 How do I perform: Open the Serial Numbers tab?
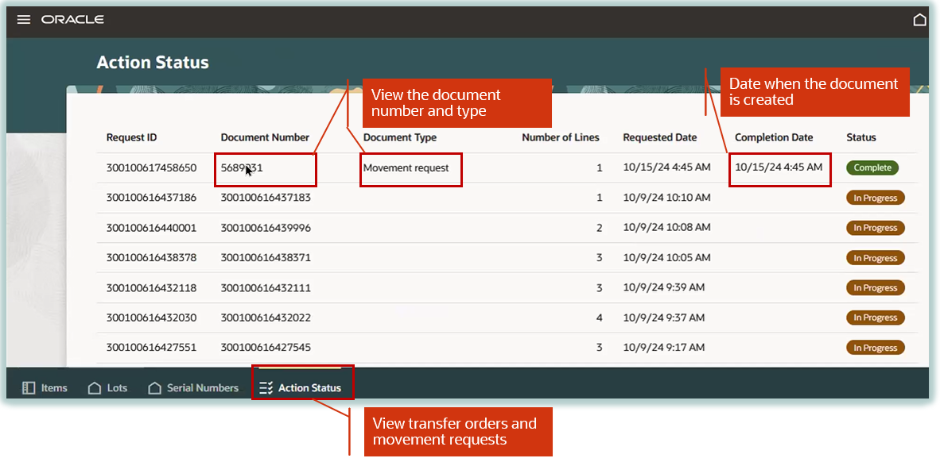point(193,388)
